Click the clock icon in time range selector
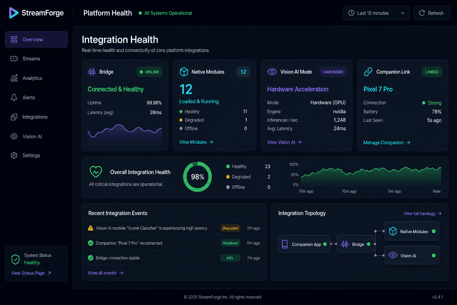Screen dimensions: 457x305 [x=351, y=13]
